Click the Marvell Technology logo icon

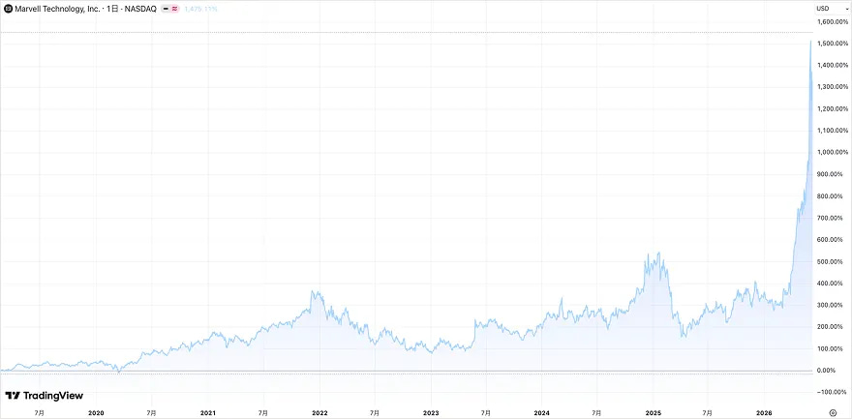point(8,9)
